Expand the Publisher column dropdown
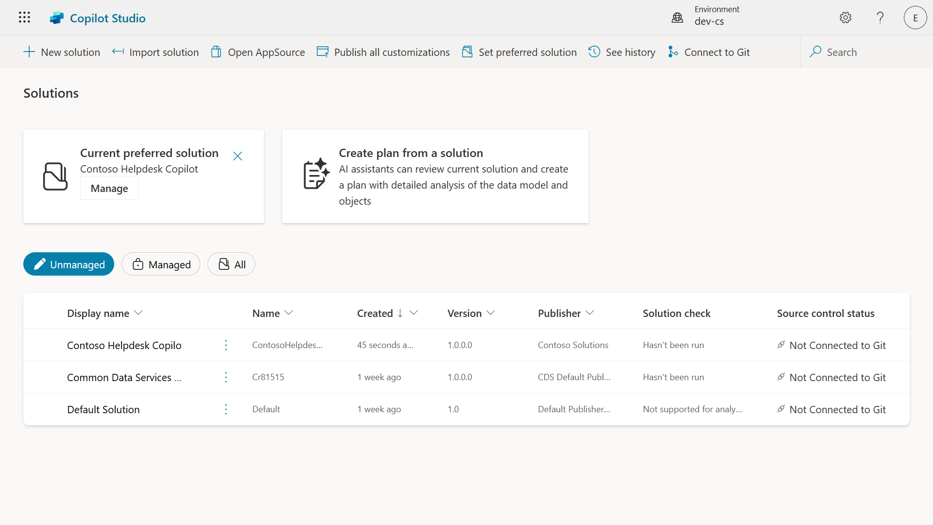This screenshot has height=525, width=933. tap(590, 313)
